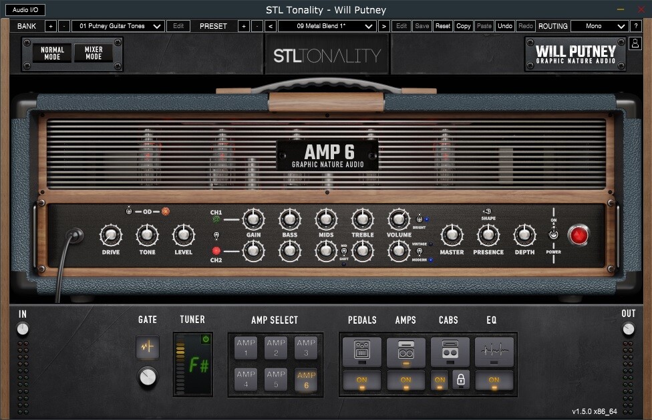
Task: Open the Mono routing dropdown
Action: [x=599, y=26]
